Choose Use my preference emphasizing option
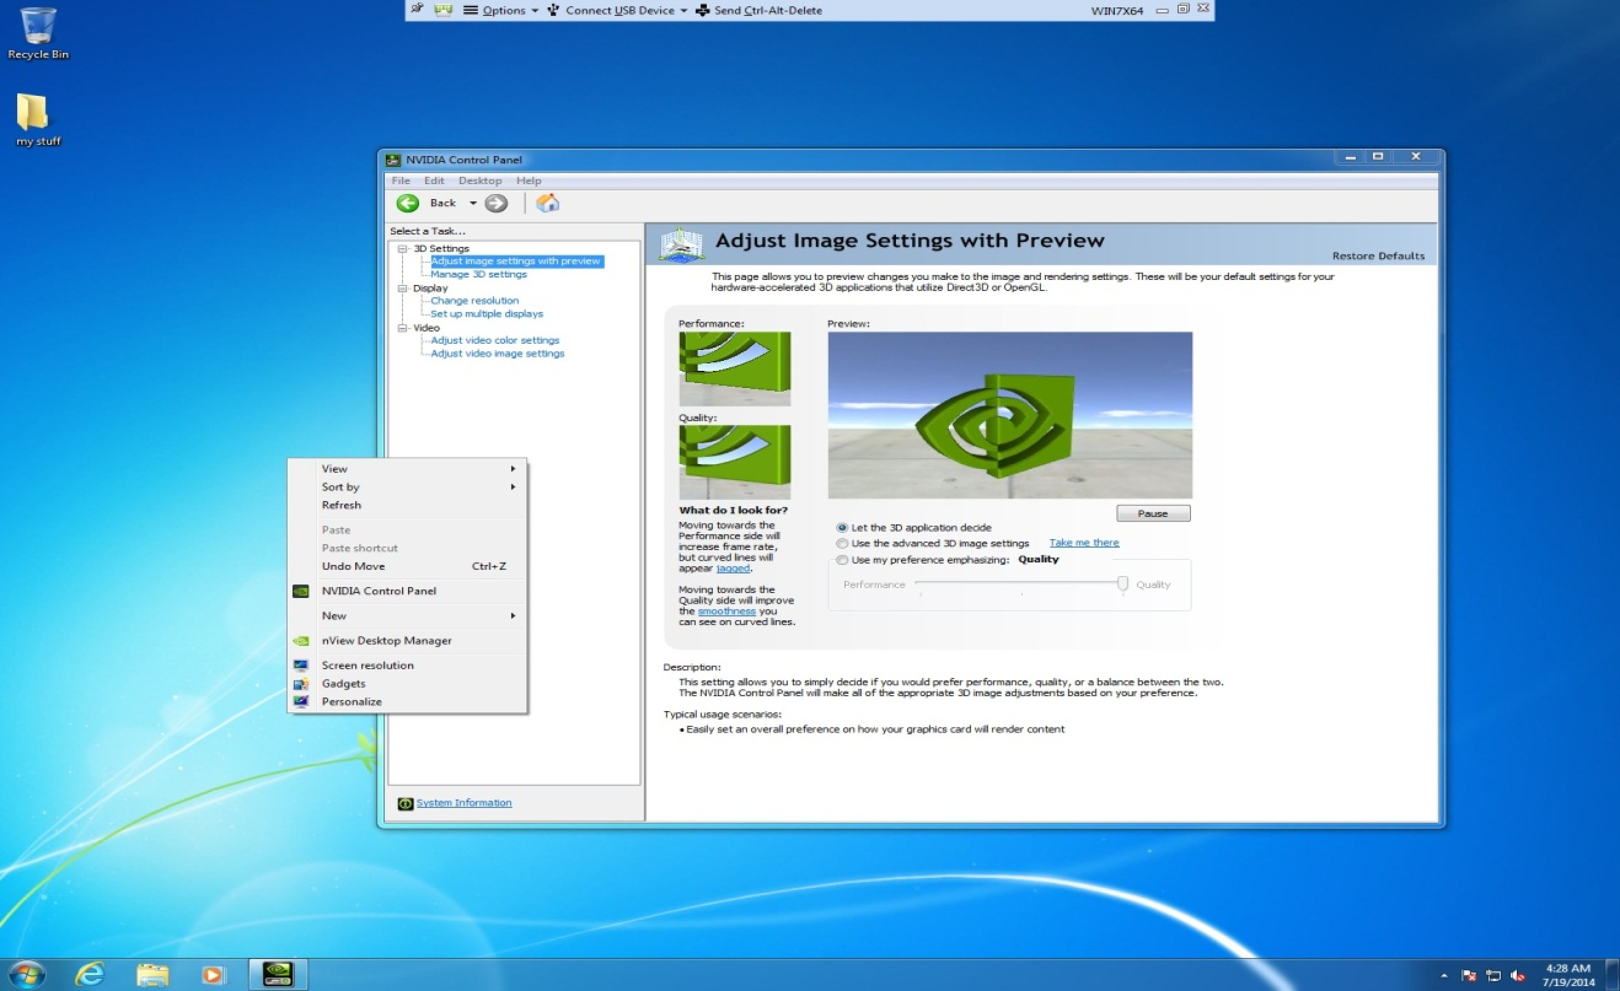The width and height of the screenshot is (1620, 991). pos(842,560)
